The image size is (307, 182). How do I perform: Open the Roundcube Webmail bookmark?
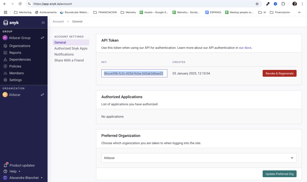pos(74,12)
